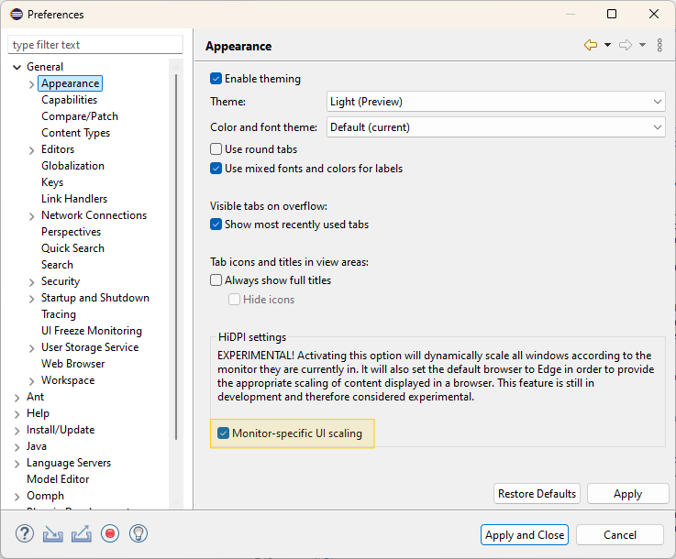676x559 pixels.
Task: Click the red record Oomph preference icon
Action: click(110, 533)
